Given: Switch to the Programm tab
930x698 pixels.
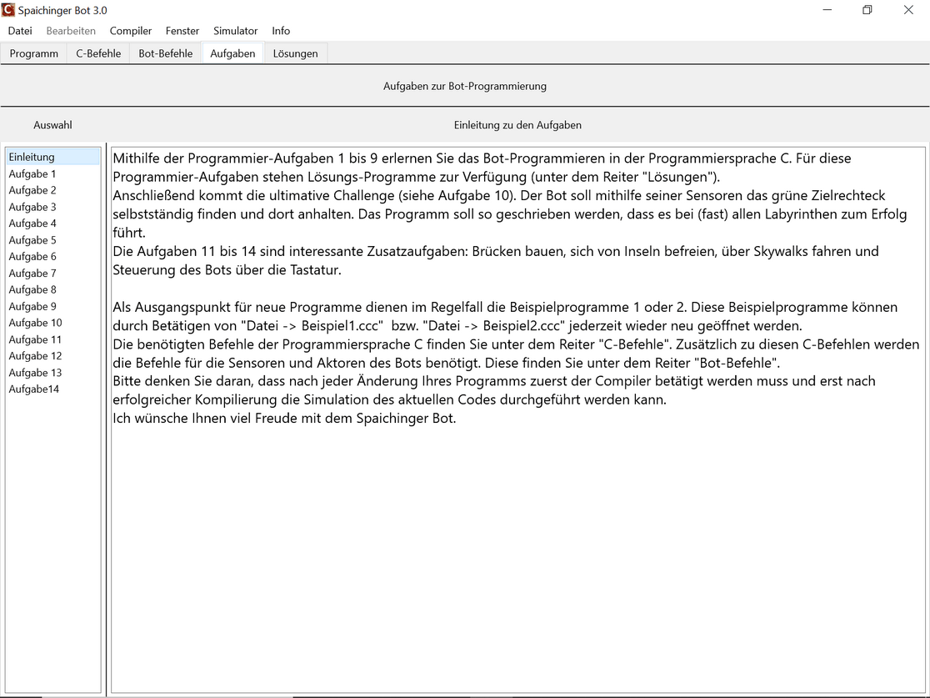Looking at the screenshot, I should [34, 53].
